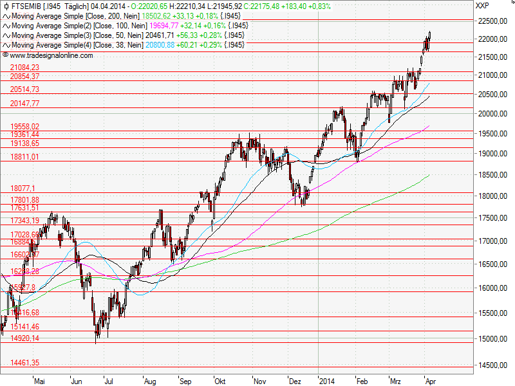Viewport: 515px width, 386px height.
Task: Select the Apr label on the time axis
Action: click(432, 381)
